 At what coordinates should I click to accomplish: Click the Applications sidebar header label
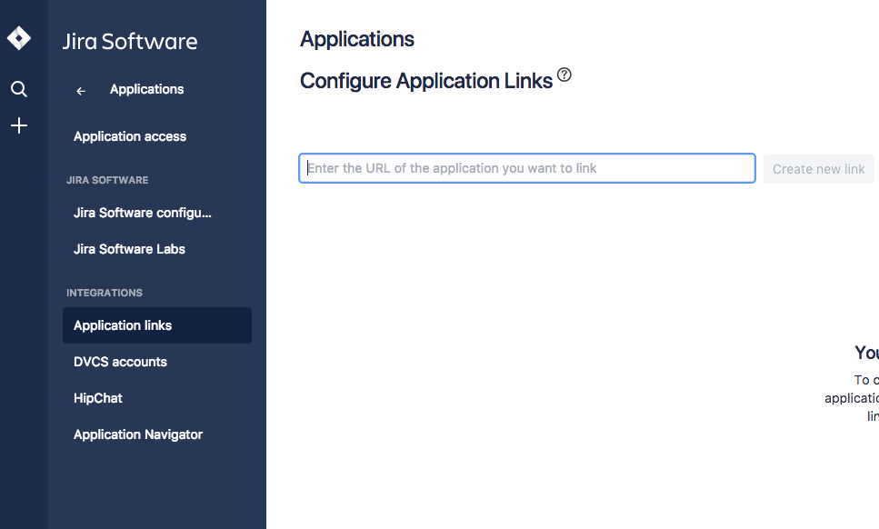[x=146, y=89]
